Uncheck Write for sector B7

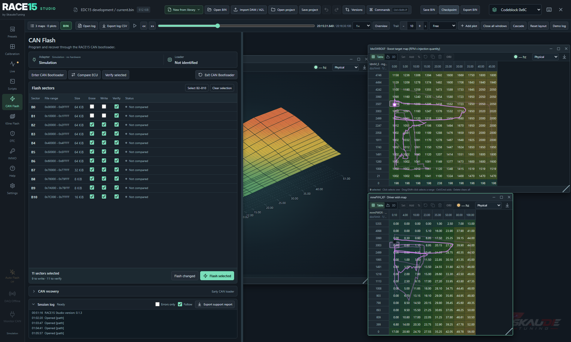[104, 169]
